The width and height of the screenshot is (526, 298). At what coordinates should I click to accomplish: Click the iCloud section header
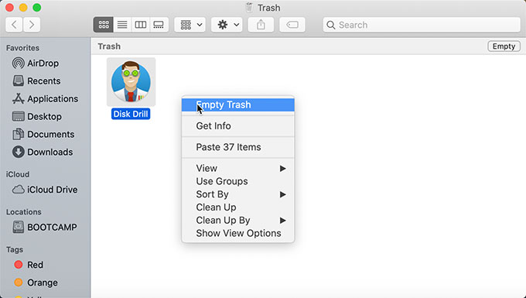(18, 174)
